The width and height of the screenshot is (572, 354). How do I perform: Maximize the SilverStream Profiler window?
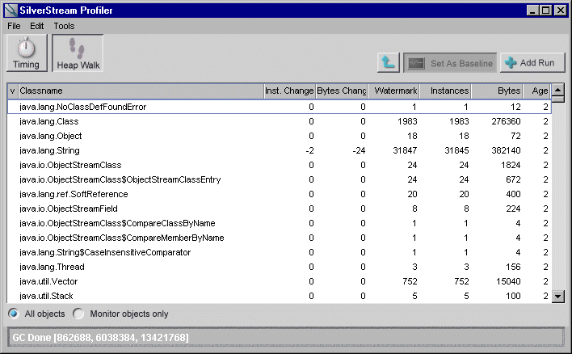pyautogui.click(x=545, y=11)
